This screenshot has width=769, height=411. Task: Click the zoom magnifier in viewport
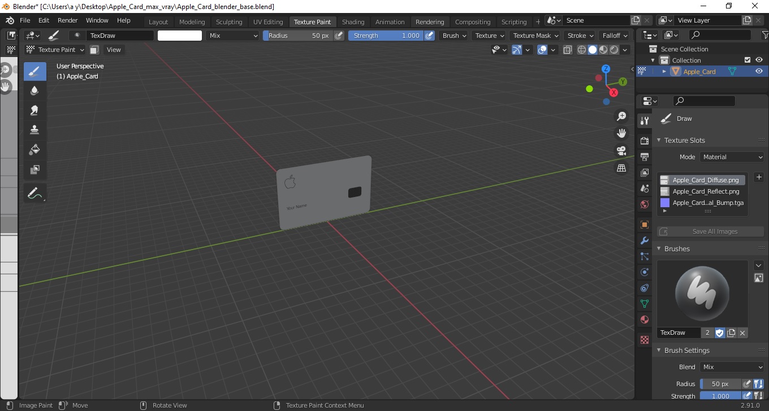pyautogui.click(x=621, y=116)
